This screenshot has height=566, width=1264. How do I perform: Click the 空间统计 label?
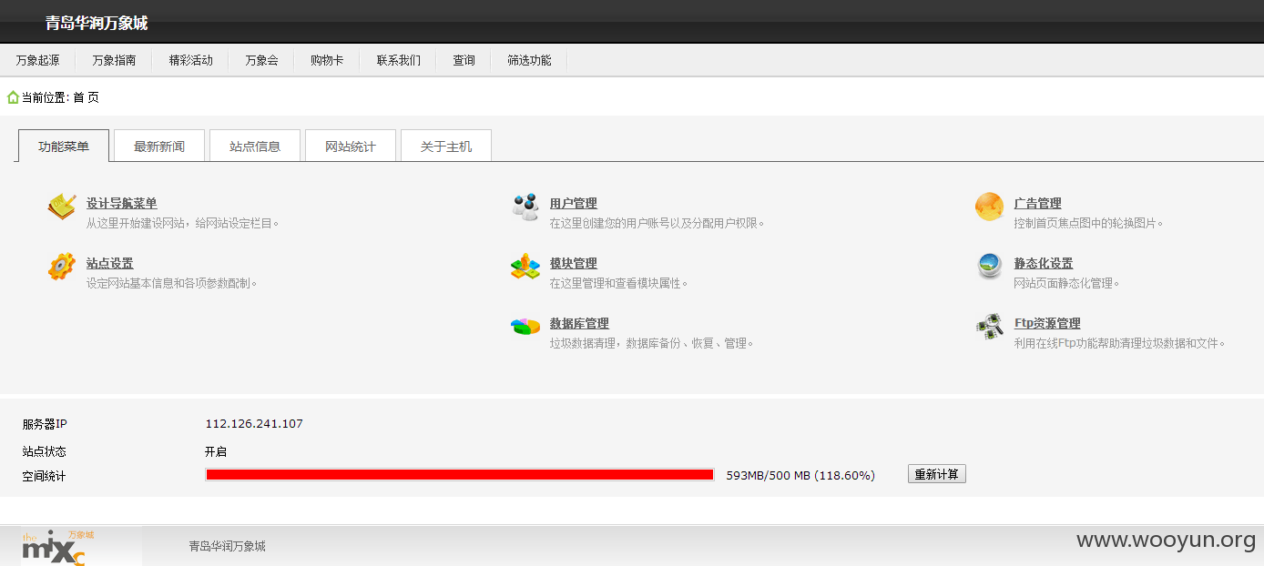coord(44,476)
